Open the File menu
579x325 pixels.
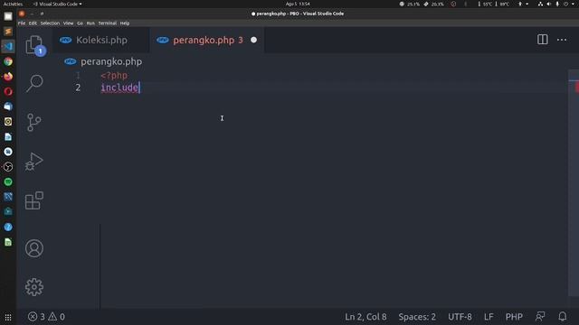point(22,23)
